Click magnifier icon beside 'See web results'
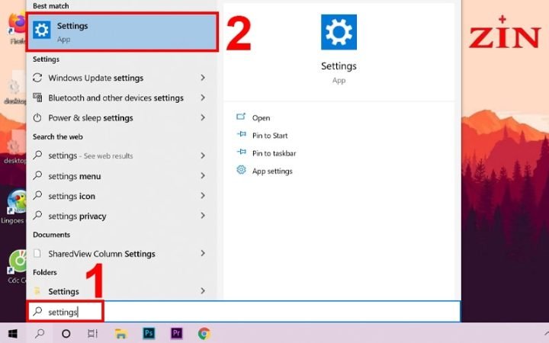549x343 pixels. pos(37,155)
